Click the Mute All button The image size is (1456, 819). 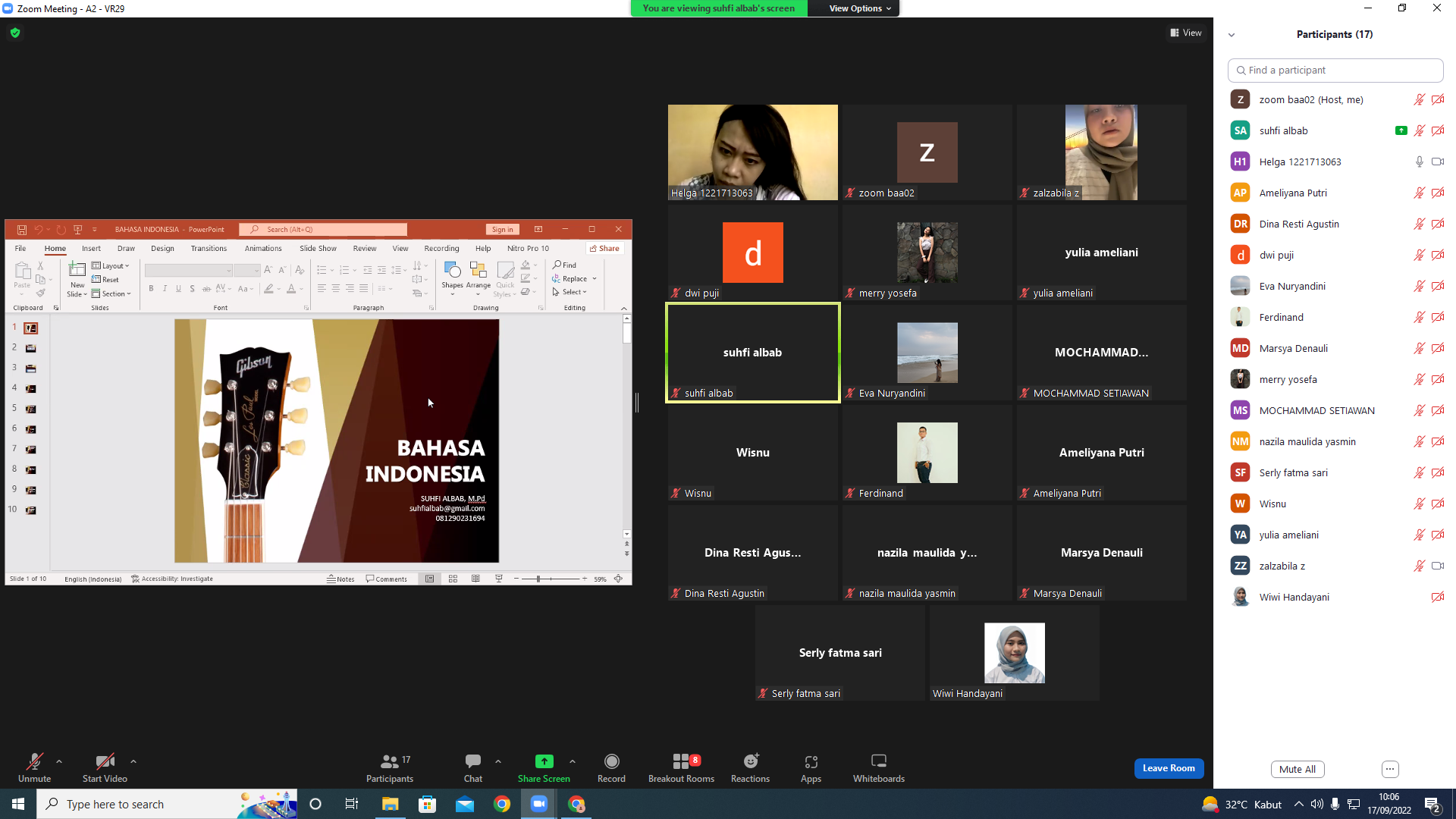[x=1298, y=769]
